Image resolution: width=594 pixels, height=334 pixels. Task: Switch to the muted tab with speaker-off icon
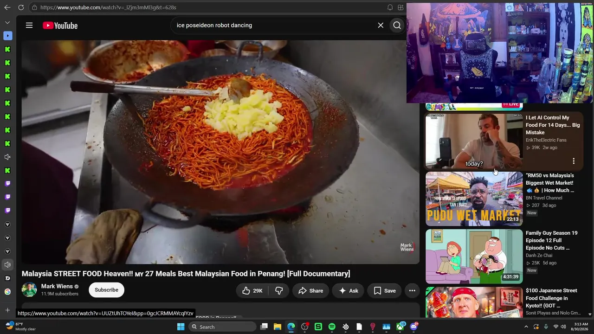[7, 157]
